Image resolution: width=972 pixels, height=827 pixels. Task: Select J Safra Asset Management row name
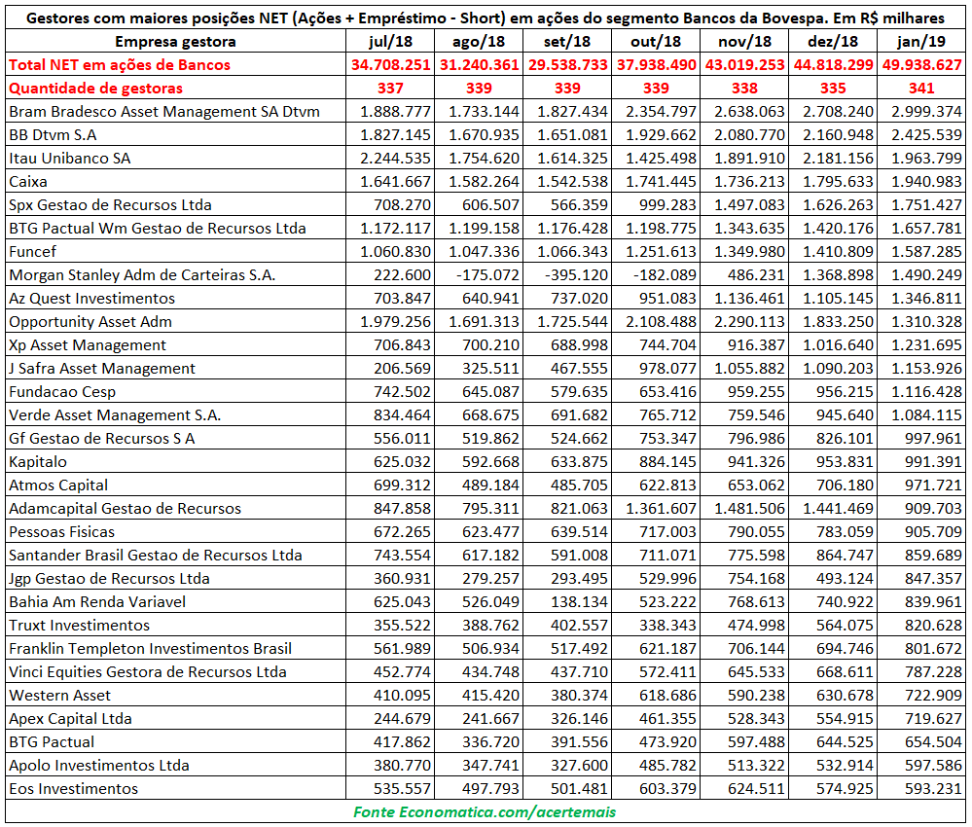(101, 368)
